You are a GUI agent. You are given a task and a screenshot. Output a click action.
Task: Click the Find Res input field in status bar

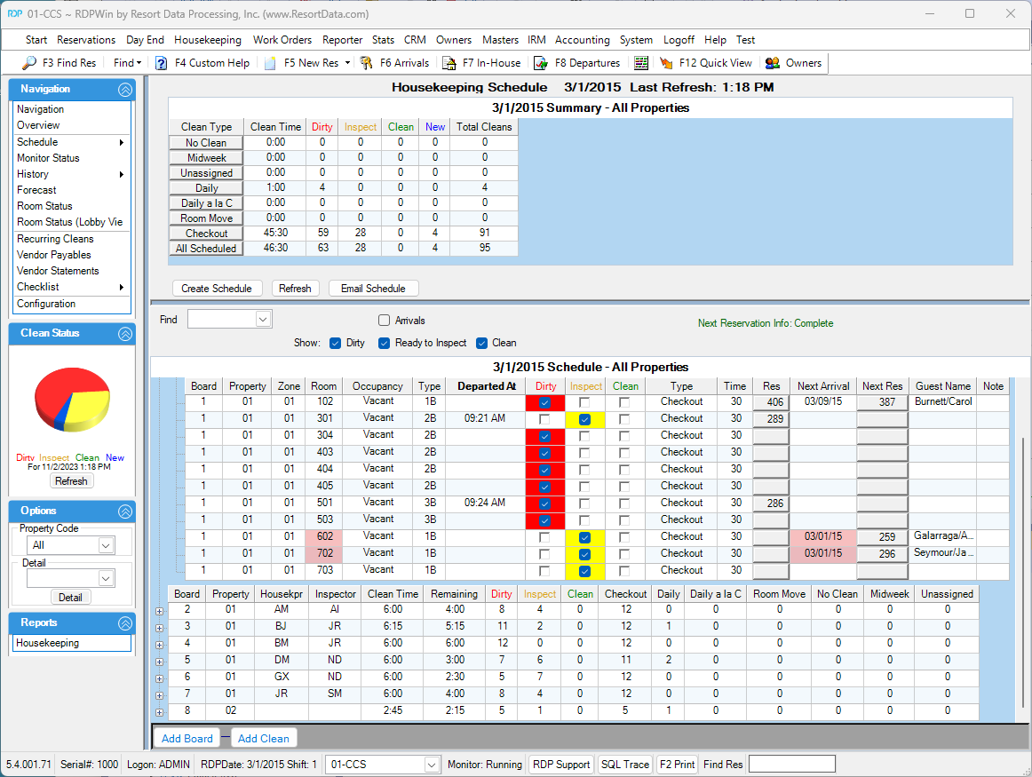click(792, 765)
